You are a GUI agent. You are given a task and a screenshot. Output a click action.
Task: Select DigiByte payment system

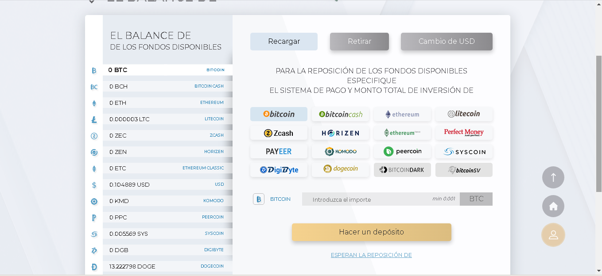[279, 170]
